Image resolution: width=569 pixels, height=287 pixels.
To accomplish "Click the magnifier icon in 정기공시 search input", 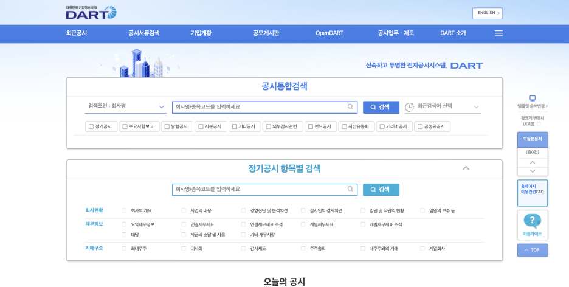I will point(350,189).
